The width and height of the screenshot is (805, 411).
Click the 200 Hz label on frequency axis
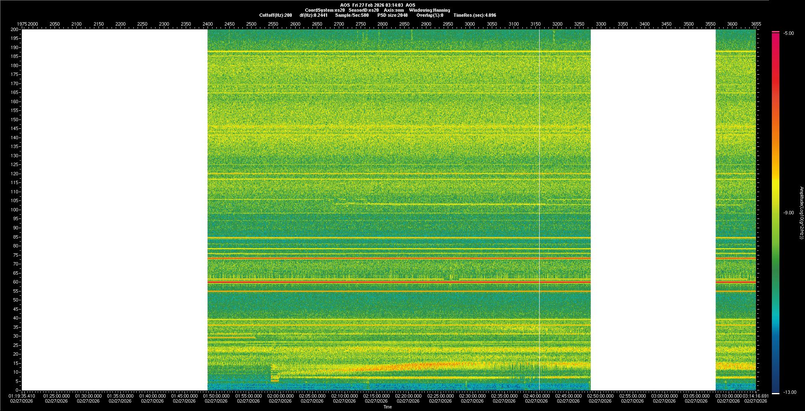click(14, 29)
